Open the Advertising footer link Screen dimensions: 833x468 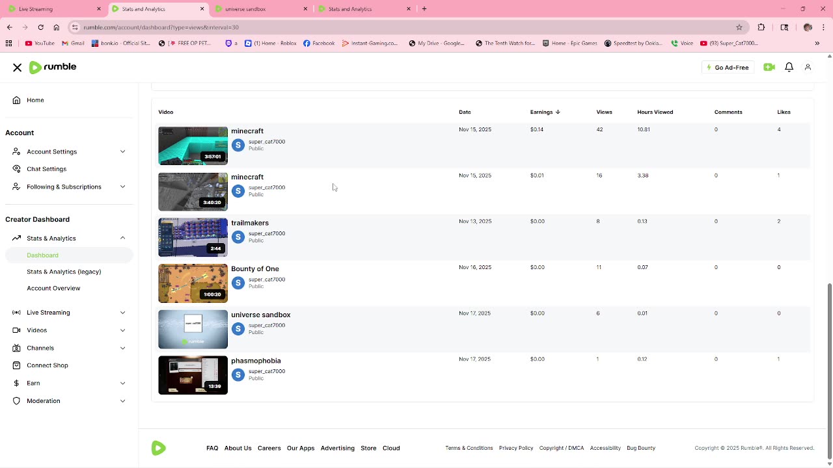(337, 448)
